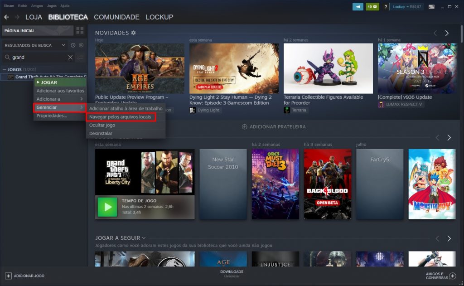Choose Desinstalar from the submenu

click(x=101, y=134)
